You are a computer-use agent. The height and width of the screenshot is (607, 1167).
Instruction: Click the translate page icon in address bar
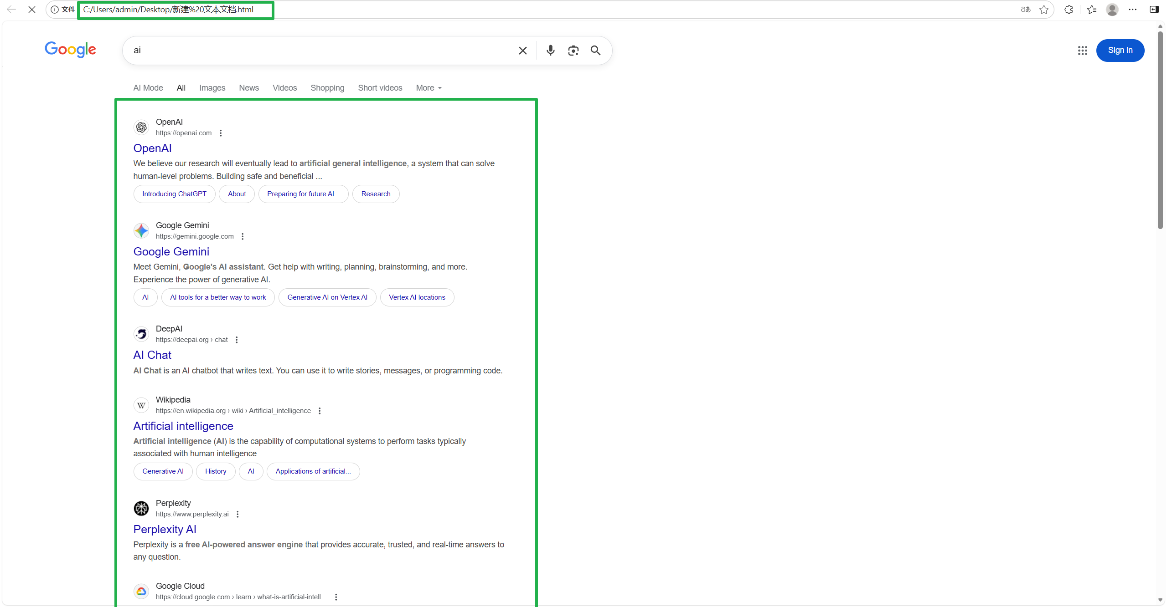pos(1026,10)
